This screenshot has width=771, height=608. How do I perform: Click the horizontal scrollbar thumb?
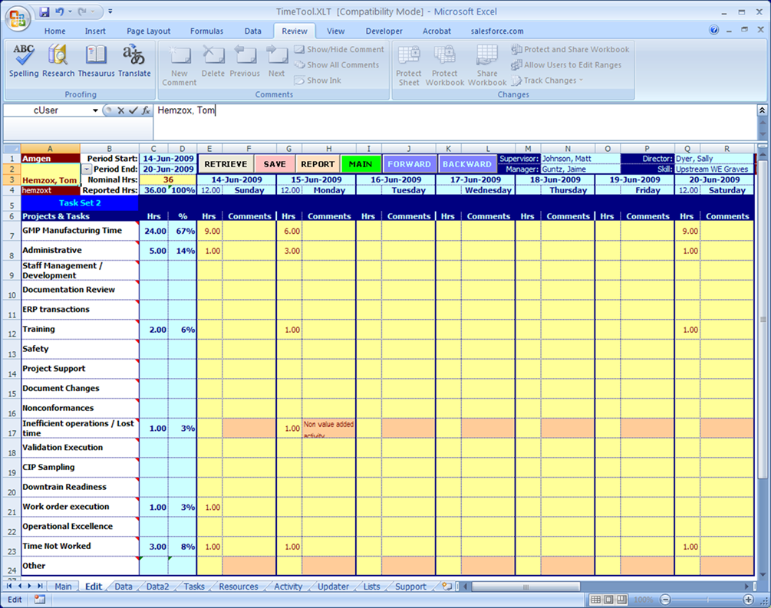526,587
